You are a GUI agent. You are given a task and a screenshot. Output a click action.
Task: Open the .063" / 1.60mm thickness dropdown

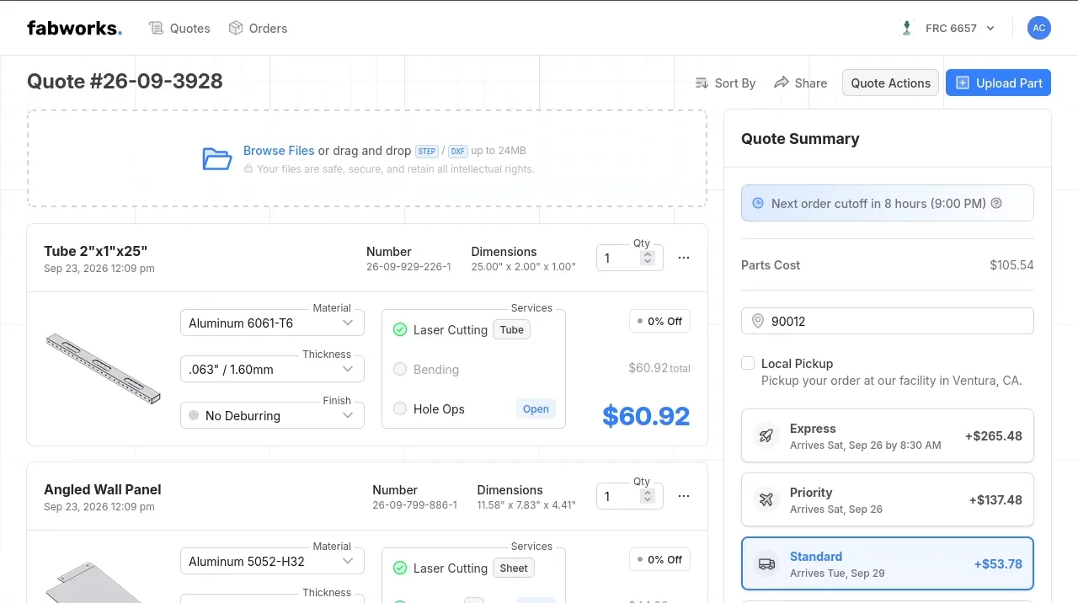pos(272,369)
